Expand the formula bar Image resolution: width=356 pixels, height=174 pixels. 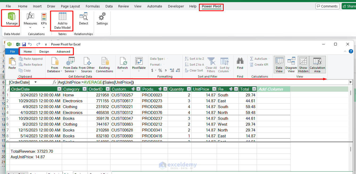click(x=351, y=82)
